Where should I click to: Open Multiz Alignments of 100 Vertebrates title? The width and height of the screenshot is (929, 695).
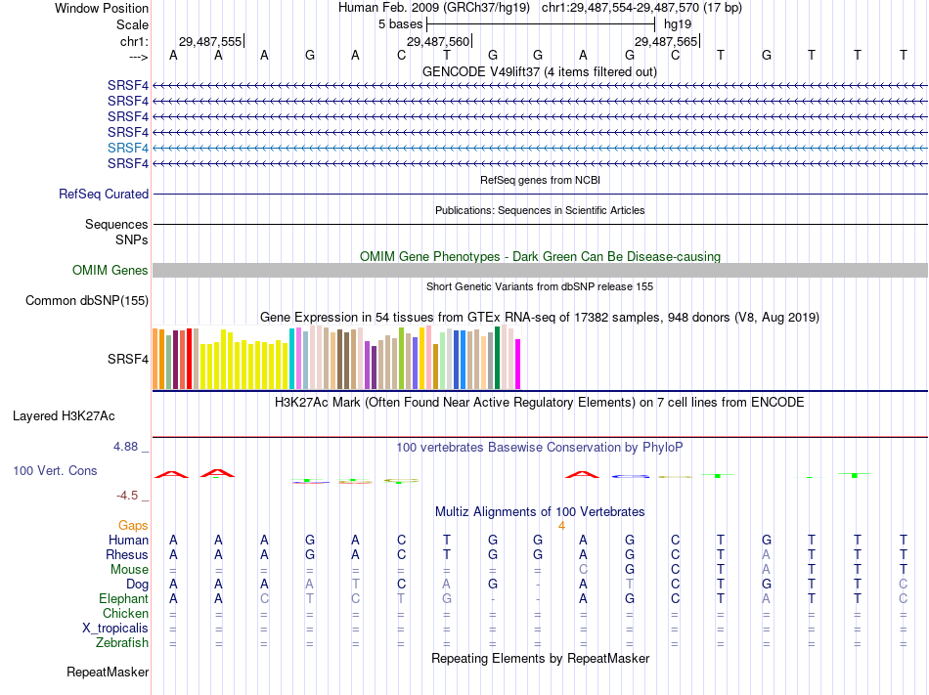(x=540, y=511)
